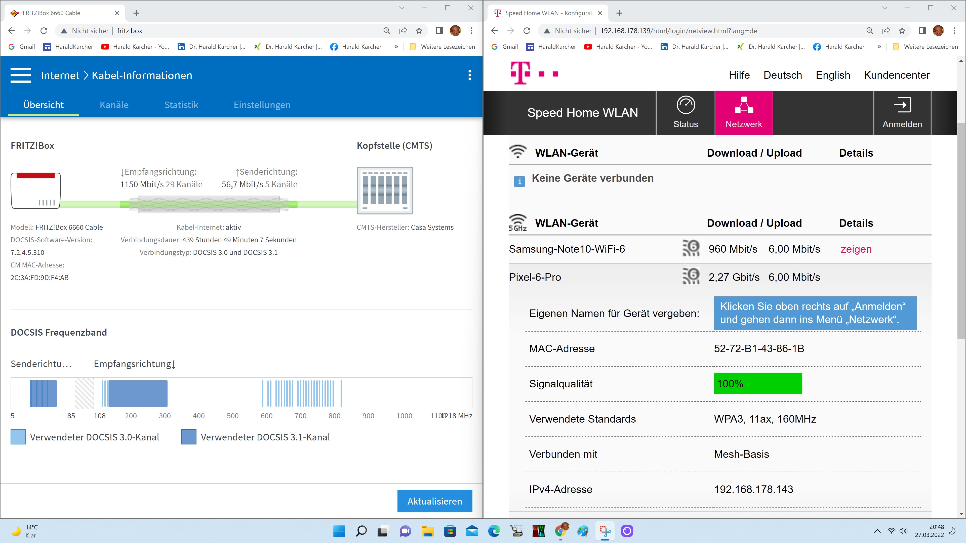Click the Telekom T logo
This screenshot has width=966, height=543.
click(x=520, y=73)
